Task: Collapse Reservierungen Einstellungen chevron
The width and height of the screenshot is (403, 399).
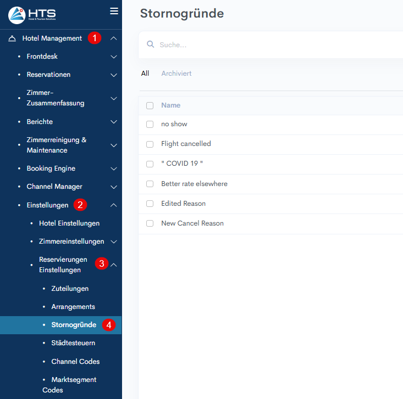Action: (x=114, y=265)
